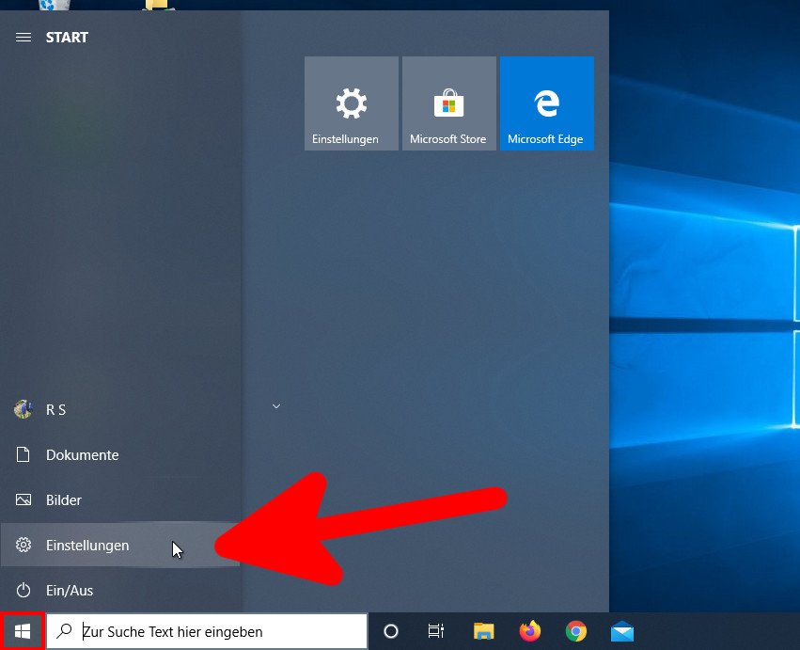Open Bilder from Start sidebar
The image size is (800, 650).
point(120,499)
